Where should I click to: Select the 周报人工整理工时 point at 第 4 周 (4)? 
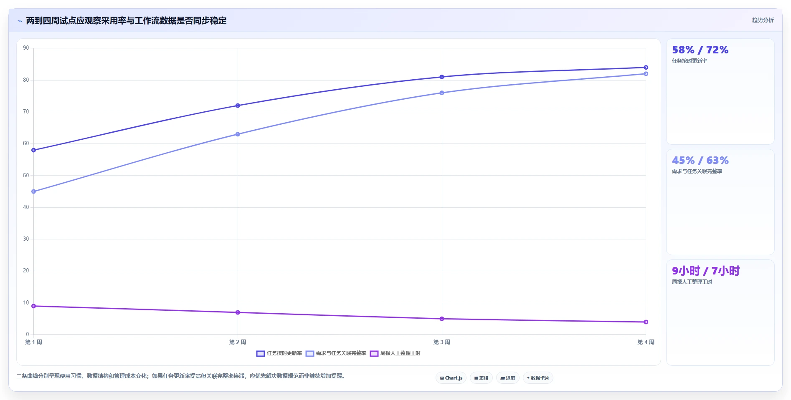646,322
